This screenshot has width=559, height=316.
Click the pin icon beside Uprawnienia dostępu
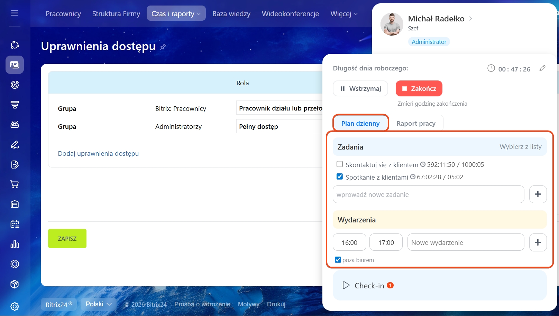163,47
